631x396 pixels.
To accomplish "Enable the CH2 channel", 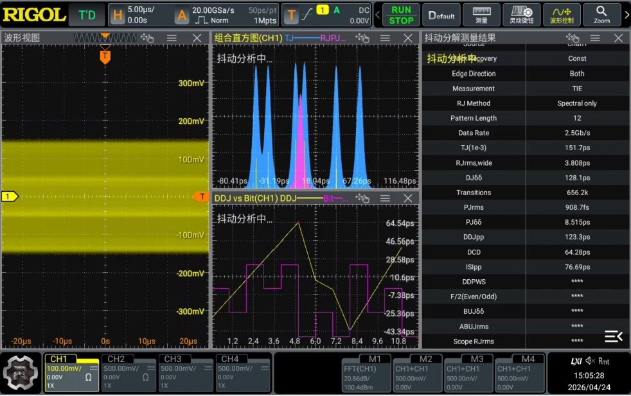I will click(x=129, y=373).
